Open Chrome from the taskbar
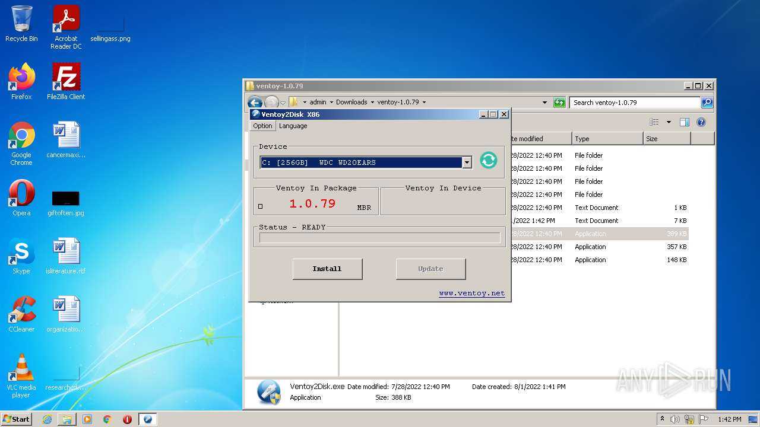Viewport: 760px width, 427px height. tap(107, 419)
